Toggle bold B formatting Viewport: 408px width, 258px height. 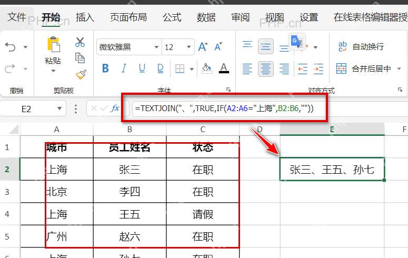point(105,68)
